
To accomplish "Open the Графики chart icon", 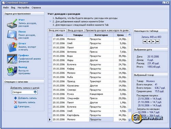I will pyautogui.click(x=12, y=59).
